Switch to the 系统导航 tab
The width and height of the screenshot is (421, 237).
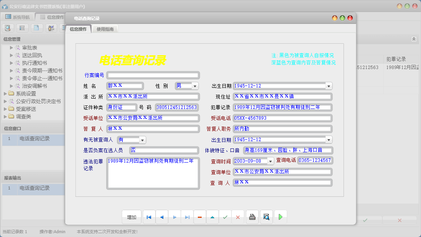pos(17,17)
